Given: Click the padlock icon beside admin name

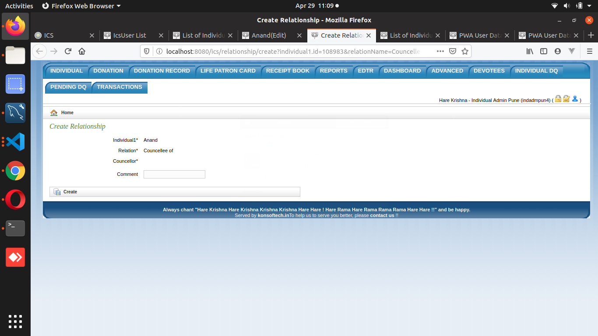Looking at the screenshot, I should point(558,99).
